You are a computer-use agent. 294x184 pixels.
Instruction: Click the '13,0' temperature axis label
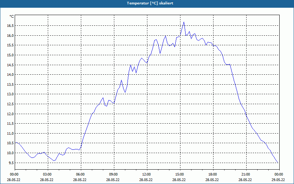pyautogui.click(x=10, y=94)
